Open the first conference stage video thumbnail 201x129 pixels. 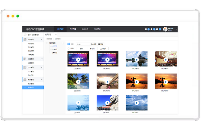coord(78,59)
